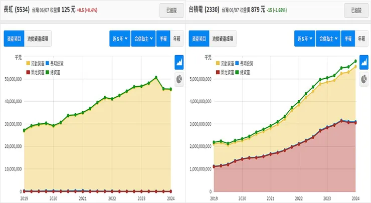
Task: Click 長虹 total assets peak data point
Action: tap(156, 77)
